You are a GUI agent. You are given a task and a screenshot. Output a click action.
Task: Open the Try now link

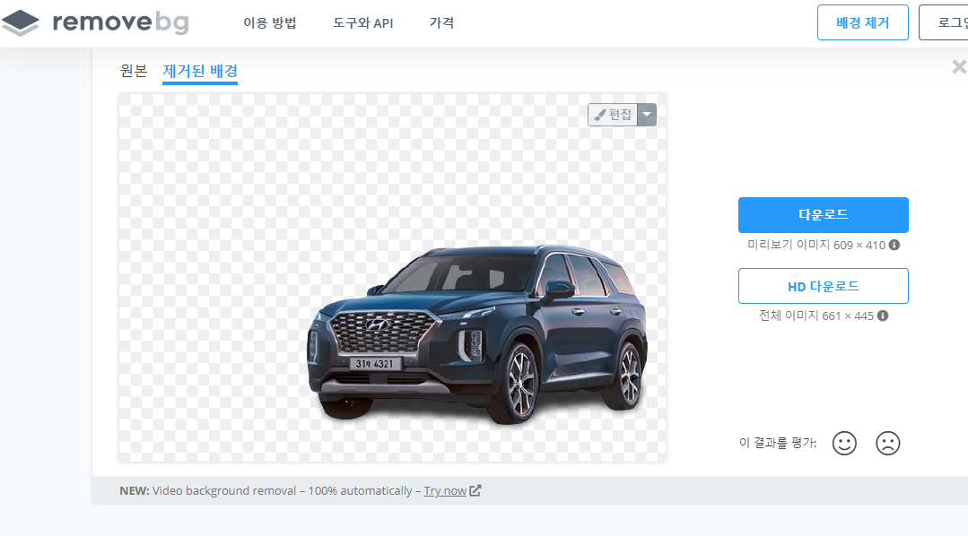[x=445, y=491]
